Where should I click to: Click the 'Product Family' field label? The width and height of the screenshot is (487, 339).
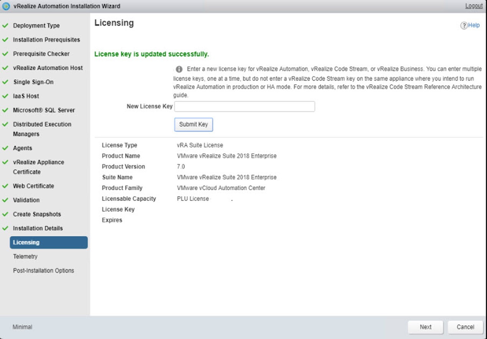pos(122,188)
